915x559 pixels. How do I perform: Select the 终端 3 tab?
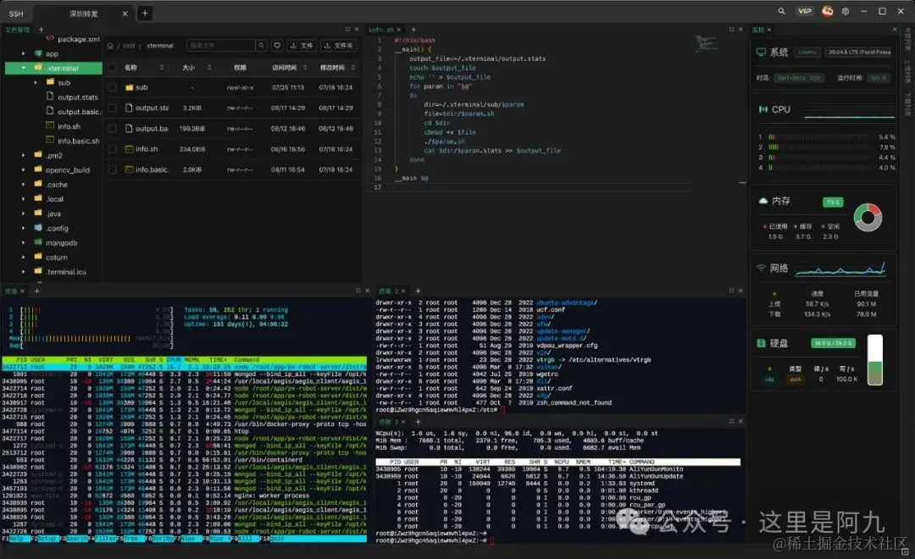(389, 421)
